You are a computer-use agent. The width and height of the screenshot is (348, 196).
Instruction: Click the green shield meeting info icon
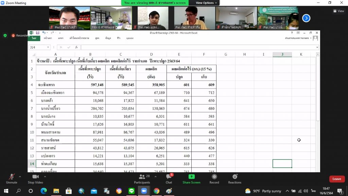click(x=5, y=35)
